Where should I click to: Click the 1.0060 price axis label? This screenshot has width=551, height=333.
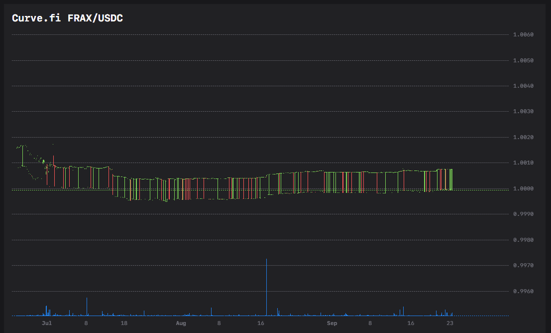[x=523, y=35]
